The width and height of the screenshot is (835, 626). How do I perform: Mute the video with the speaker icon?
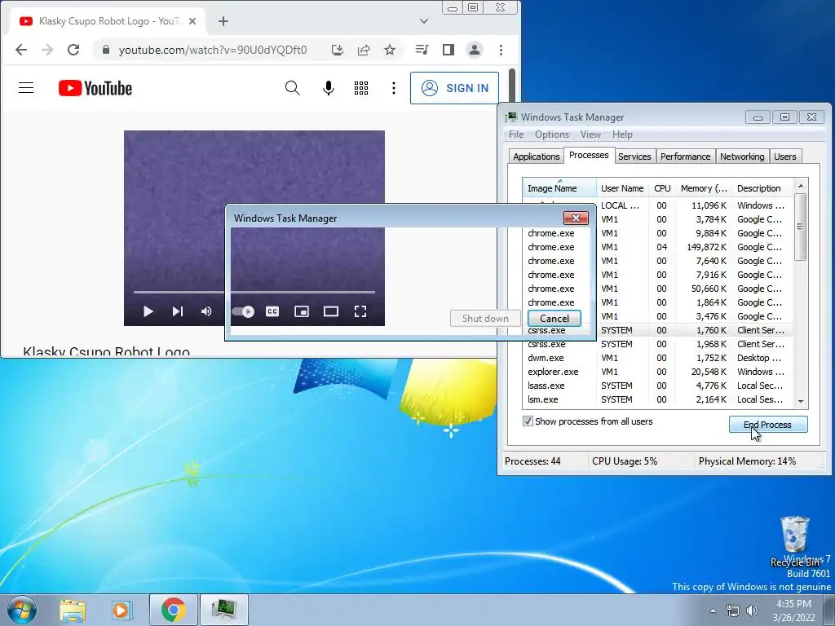coord(206,311)
